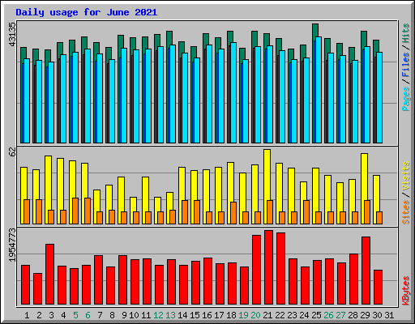Image resolution: width=415 pixels, height=324 pixels.
Task: Click the KBytes legend label
Action: click(406, 291)
